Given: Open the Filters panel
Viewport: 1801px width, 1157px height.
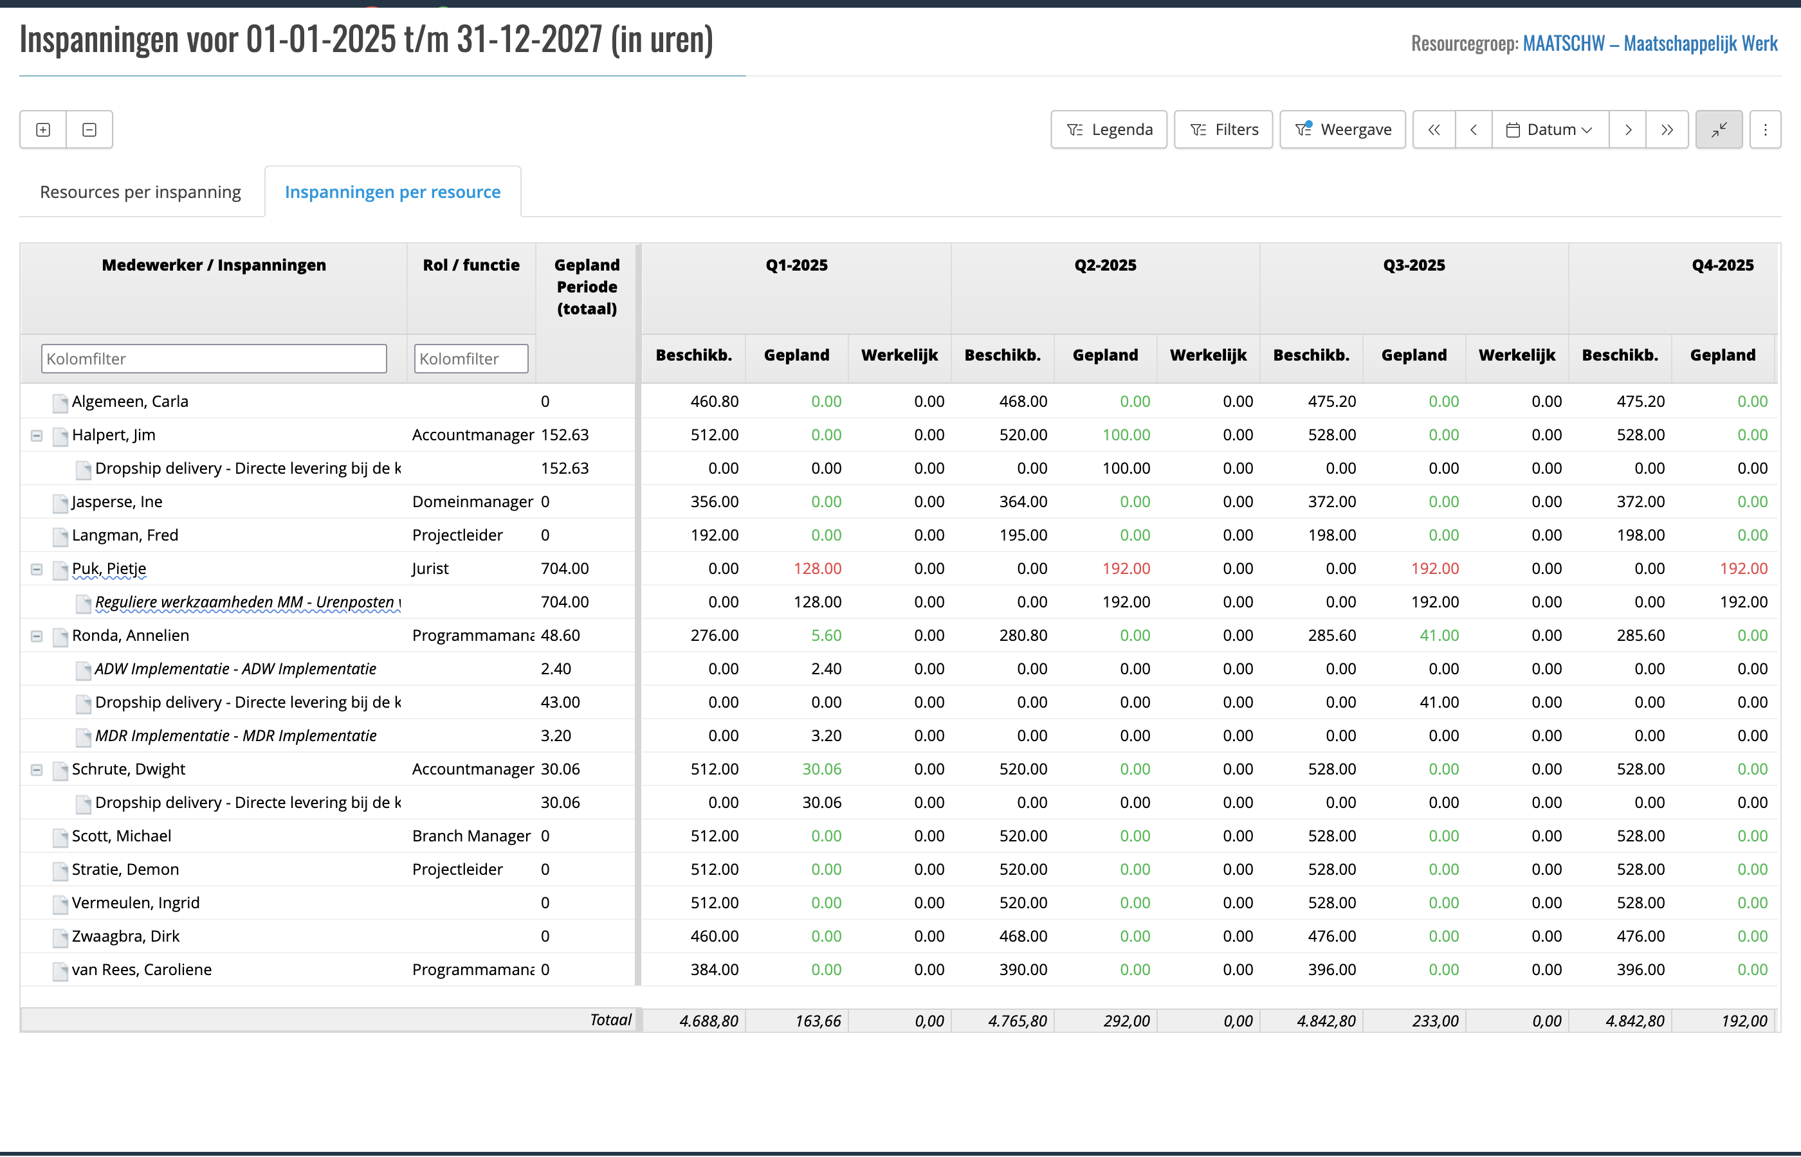Looking at the screenshot, I should click(x=1223, y=130).
